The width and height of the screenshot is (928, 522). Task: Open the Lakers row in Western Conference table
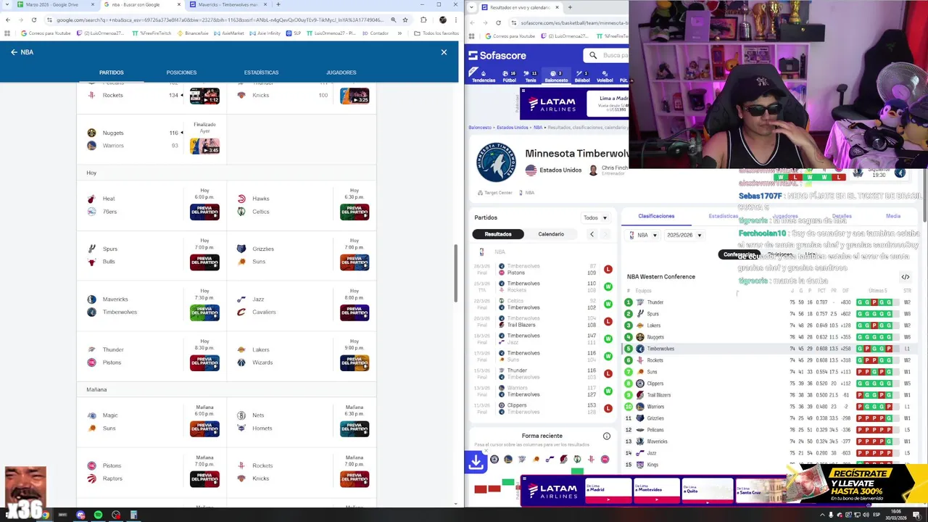768,326
